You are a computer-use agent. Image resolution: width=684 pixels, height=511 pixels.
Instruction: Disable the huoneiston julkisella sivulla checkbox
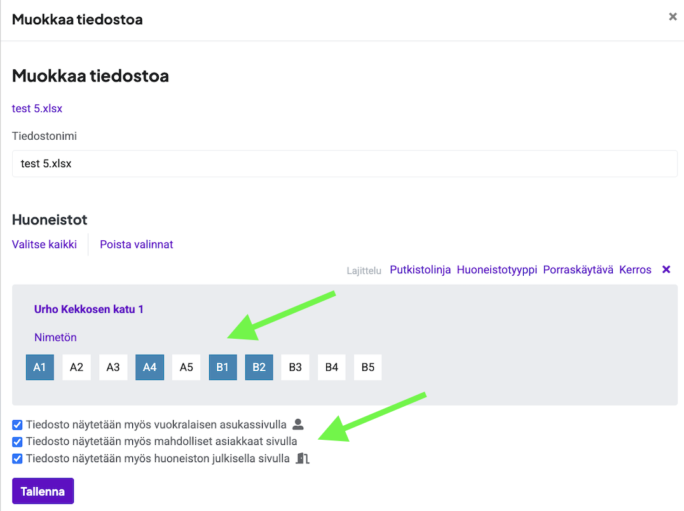(18, 459)
